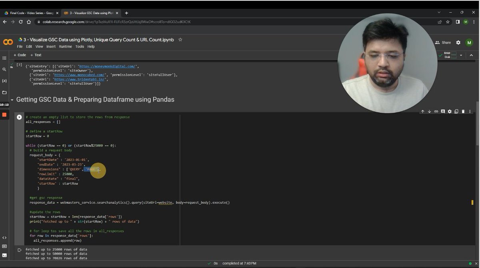Run the GSC data code cell
Image resolution: width=480 pixels, height=268 pixels.
click(x=19, y=117)
